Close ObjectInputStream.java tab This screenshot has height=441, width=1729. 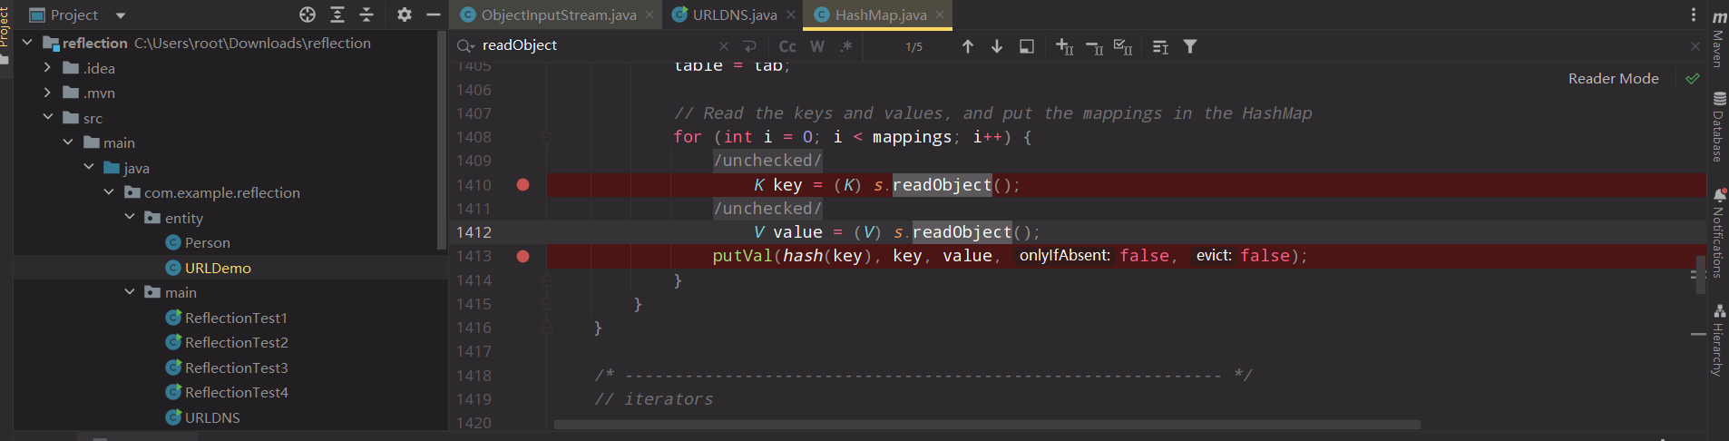coord(650,15)
